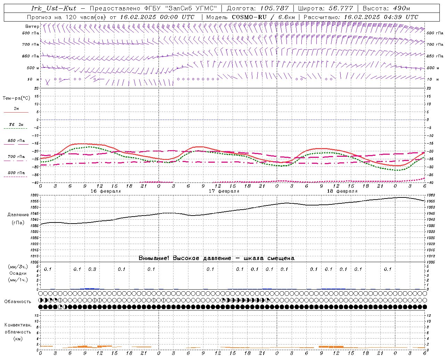Image resolution: width=445 pixels, height=356 pixels.
Task: Click the '(гПа)' unit label under Давление
Action: click(x=18, y=222)
